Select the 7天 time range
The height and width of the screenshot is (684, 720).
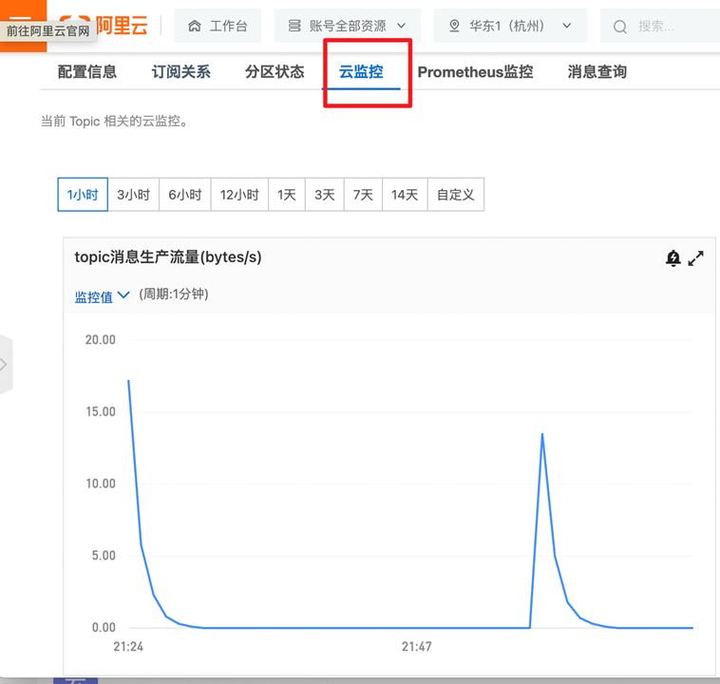click(363, 195)
